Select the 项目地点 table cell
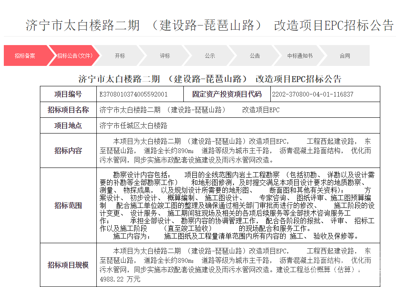The width and height of the screenshot is (396, 287). 68,125
